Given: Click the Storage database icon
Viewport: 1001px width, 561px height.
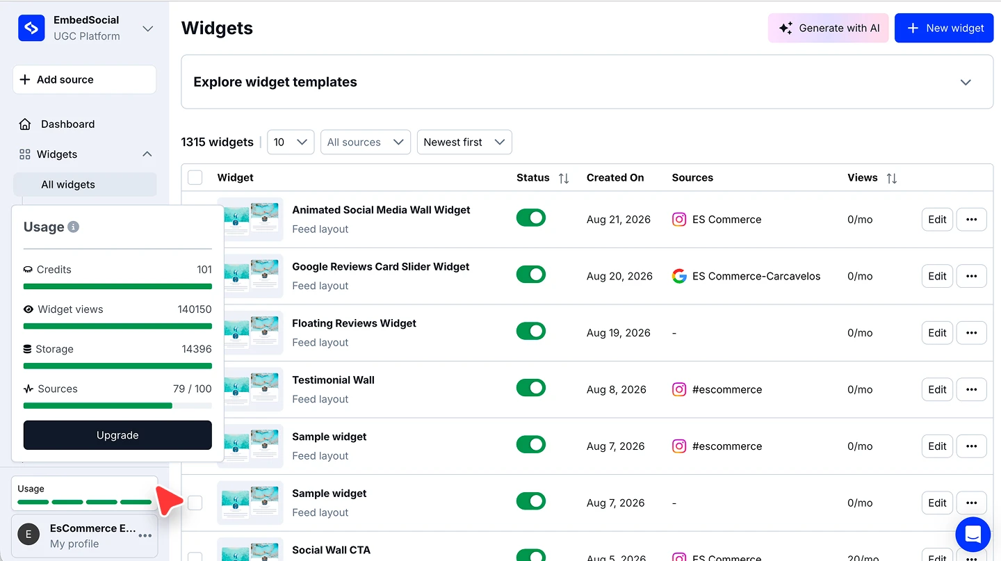Looking at the screenshot, I should pyautogui.click(x=28, y=349).
